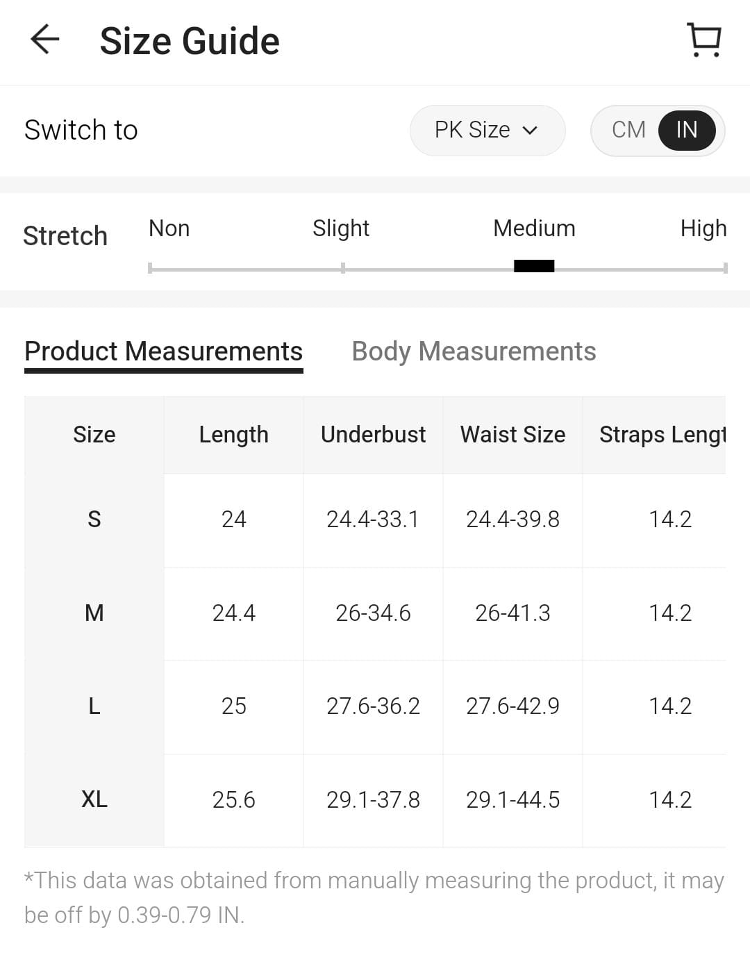The height and width of the screenshot is (955, 750).
Task: Click the Straps Length column header
Action: point(662,435)
